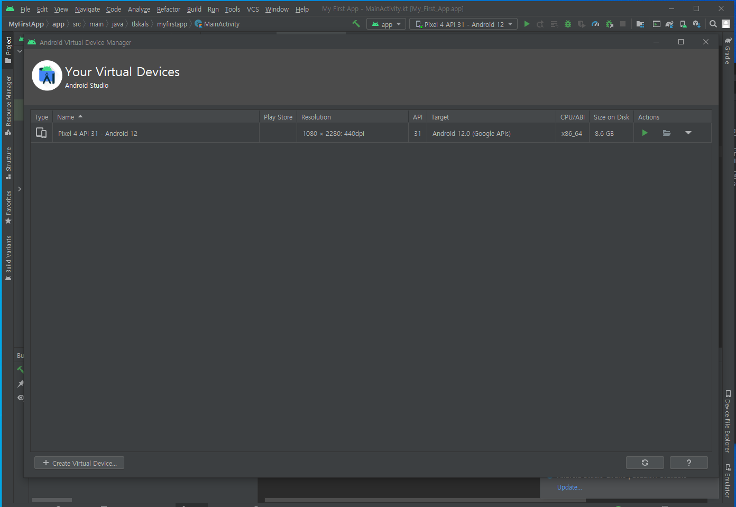Image resolution: width=736 pixels, height=507 pixels.
Task: Click Run with Coverage icon
Action: 582,24
